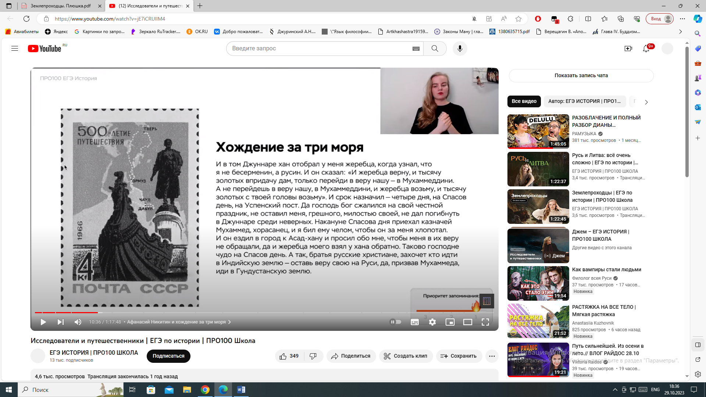Start voice search with the microphone
Image resolution: width=706 pixels, height=397 pixels.
460,49
